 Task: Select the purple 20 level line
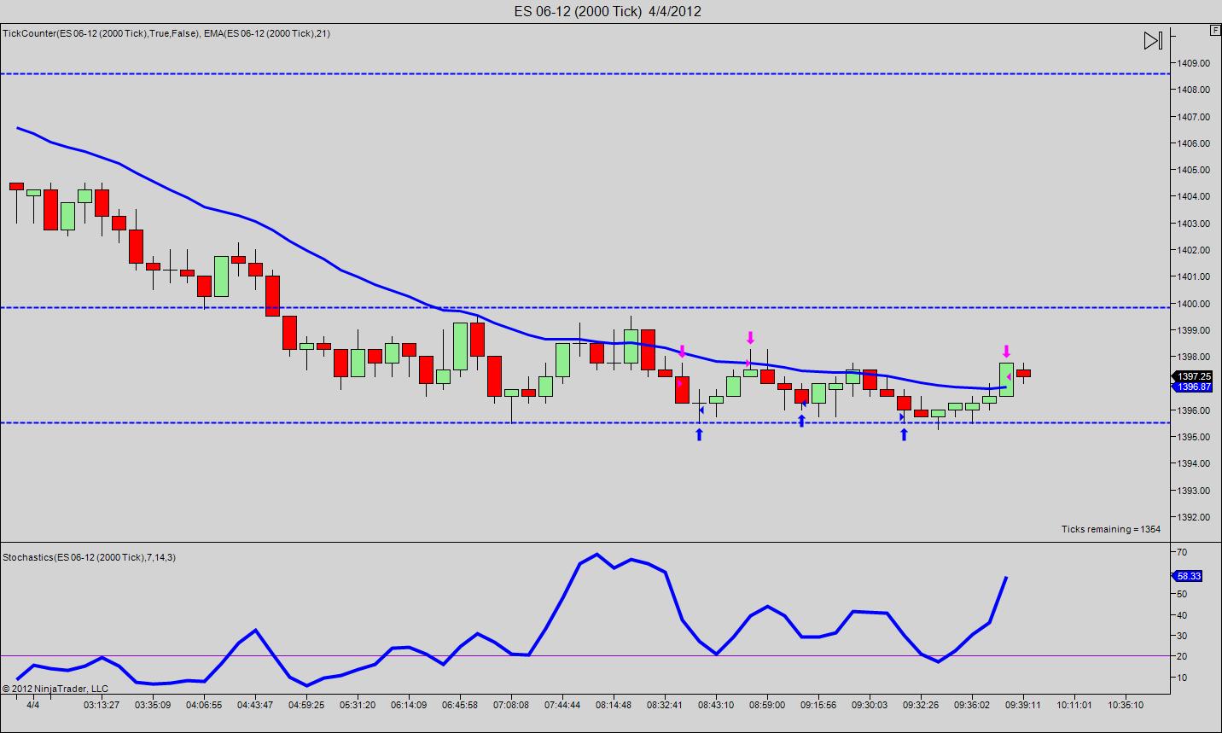pyautogui.click(x=585, y=655)
